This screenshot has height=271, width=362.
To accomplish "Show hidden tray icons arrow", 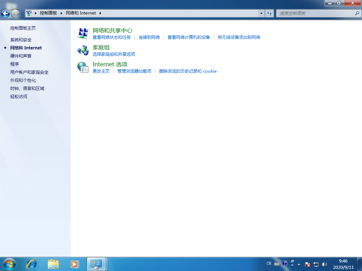I will point(299,264).
